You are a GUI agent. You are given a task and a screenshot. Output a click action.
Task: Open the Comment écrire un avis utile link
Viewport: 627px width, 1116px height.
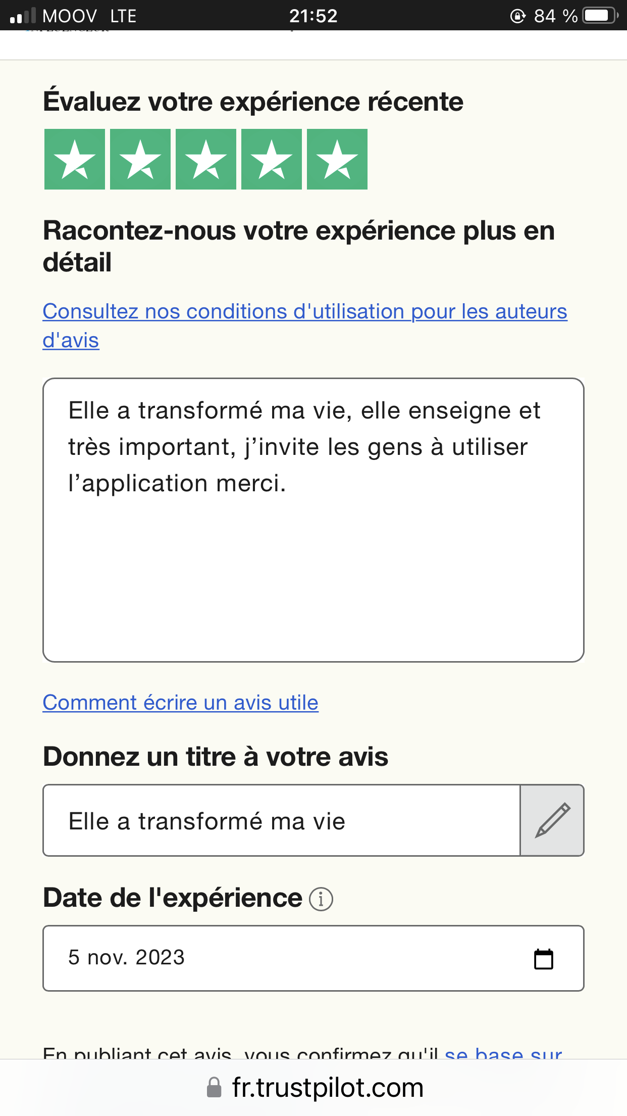pos(181,703)
